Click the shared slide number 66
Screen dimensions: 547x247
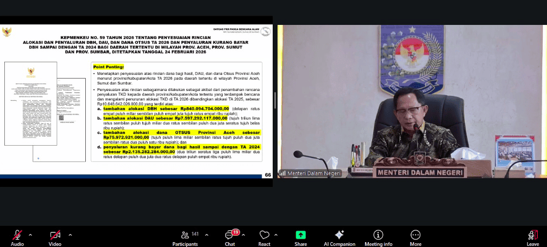(x=268, y=175)
